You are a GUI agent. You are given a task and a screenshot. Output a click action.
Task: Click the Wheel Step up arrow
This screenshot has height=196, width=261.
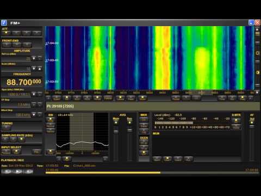tap(40, 115)
